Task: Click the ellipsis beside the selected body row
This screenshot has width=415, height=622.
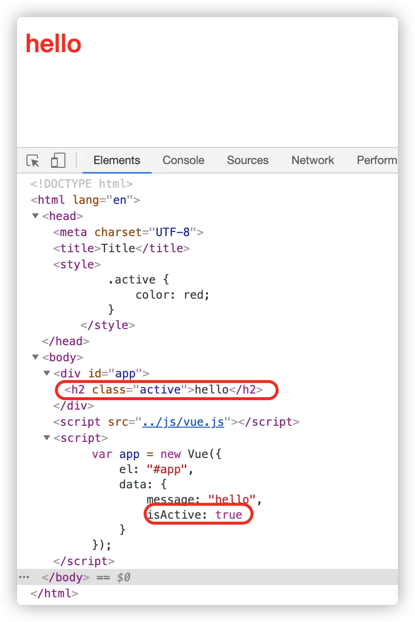Action: point(24,577)
